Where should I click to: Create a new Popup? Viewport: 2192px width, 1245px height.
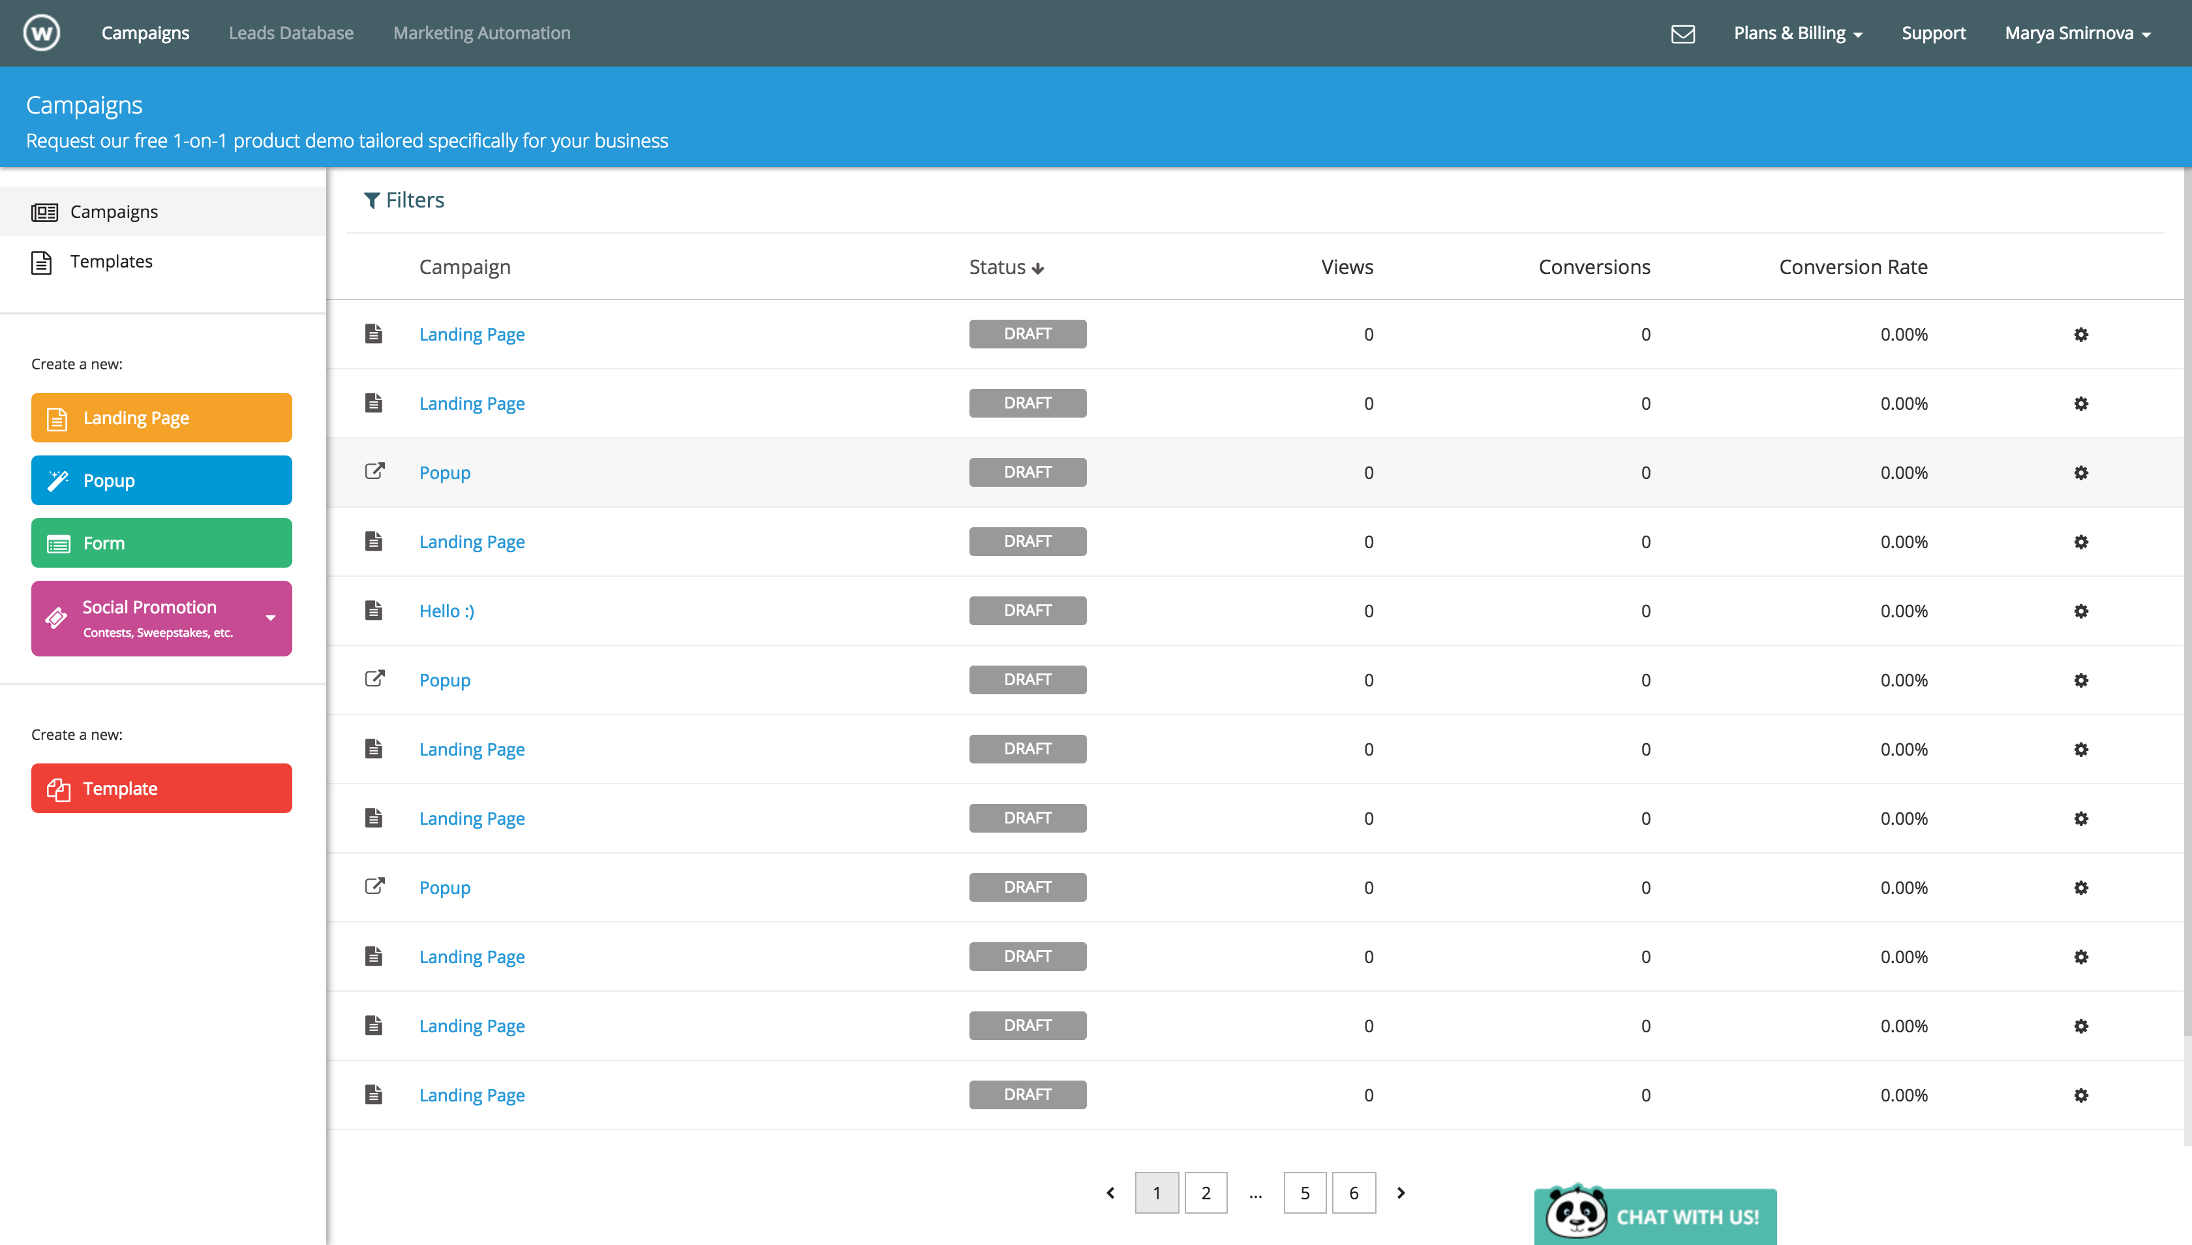coord(162,480)
